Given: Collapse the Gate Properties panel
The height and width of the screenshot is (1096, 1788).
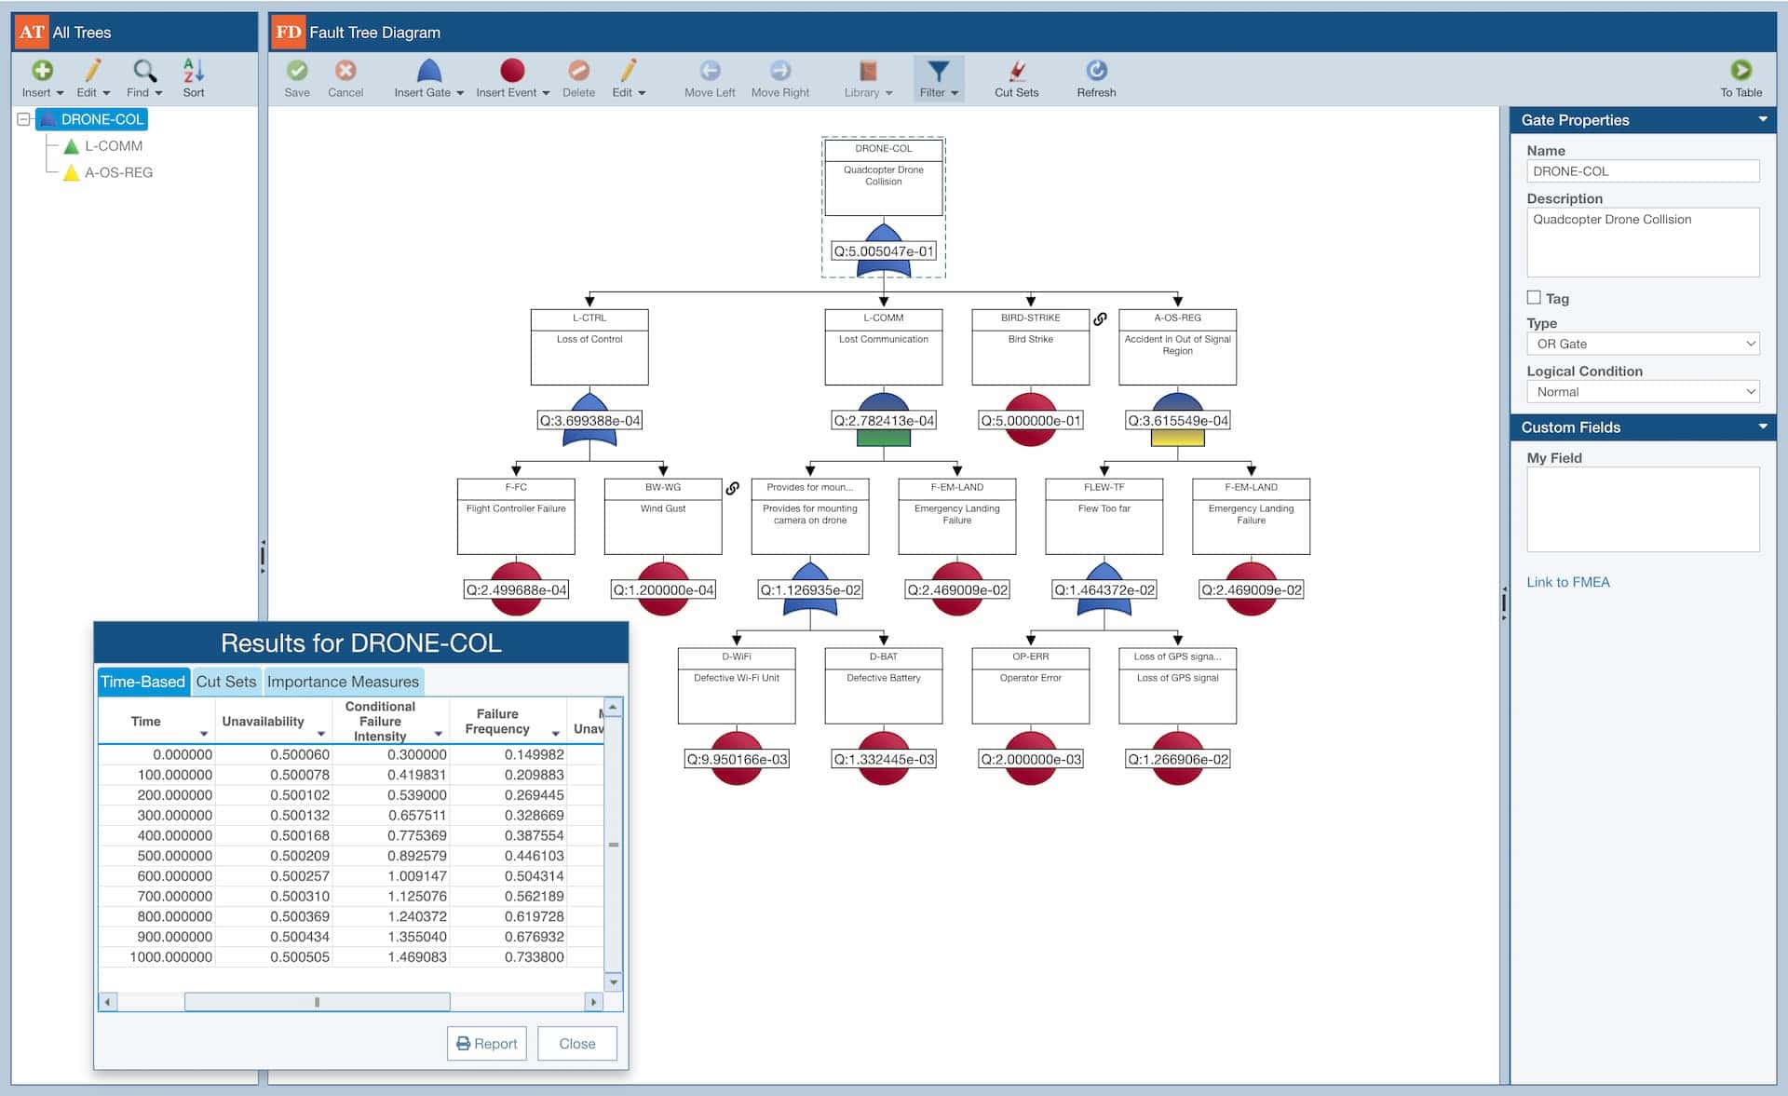Looking at the screenshot, I should point(1763,119).
